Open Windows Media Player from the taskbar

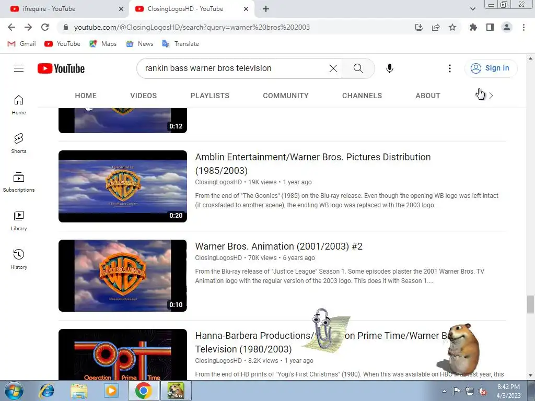[x=111, y=391]
